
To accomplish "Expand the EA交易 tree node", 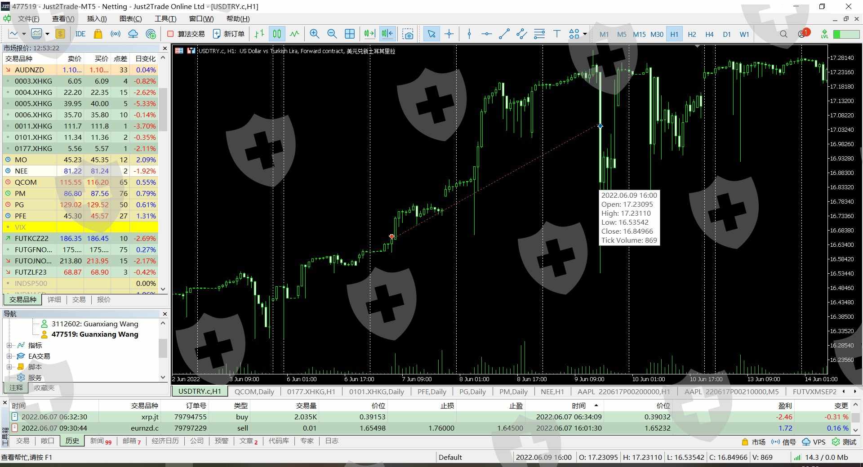I will tap(9, 356).
